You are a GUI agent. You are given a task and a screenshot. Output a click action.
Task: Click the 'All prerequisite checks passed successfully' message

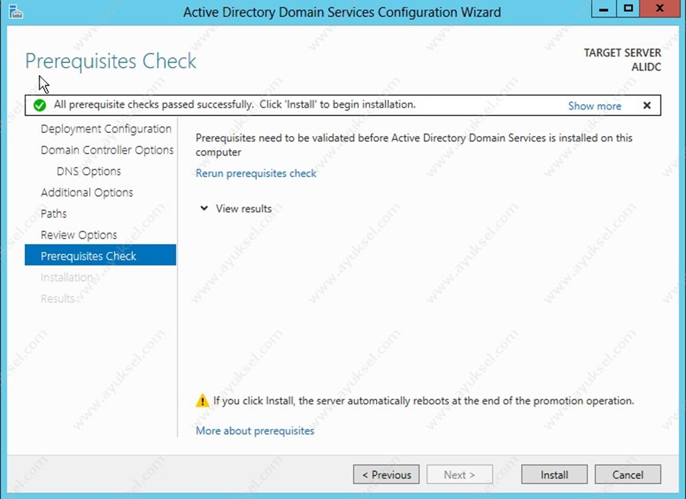(234, 105)
